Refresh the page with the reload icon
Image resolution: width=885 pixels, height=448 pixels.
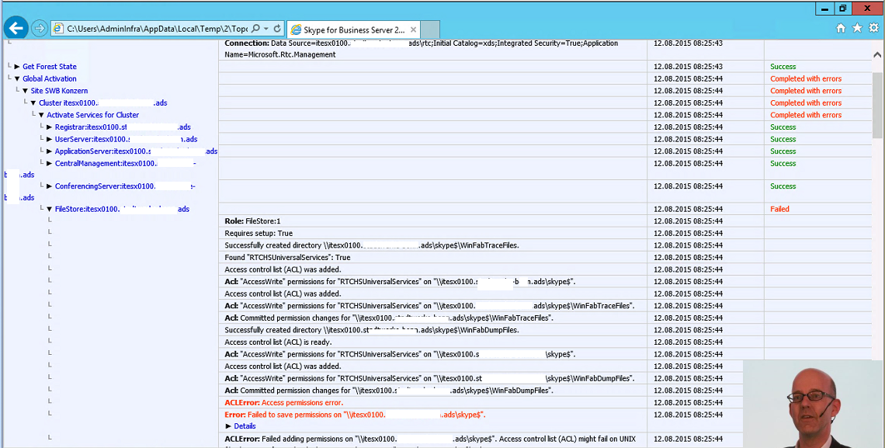tap(277, 28)
